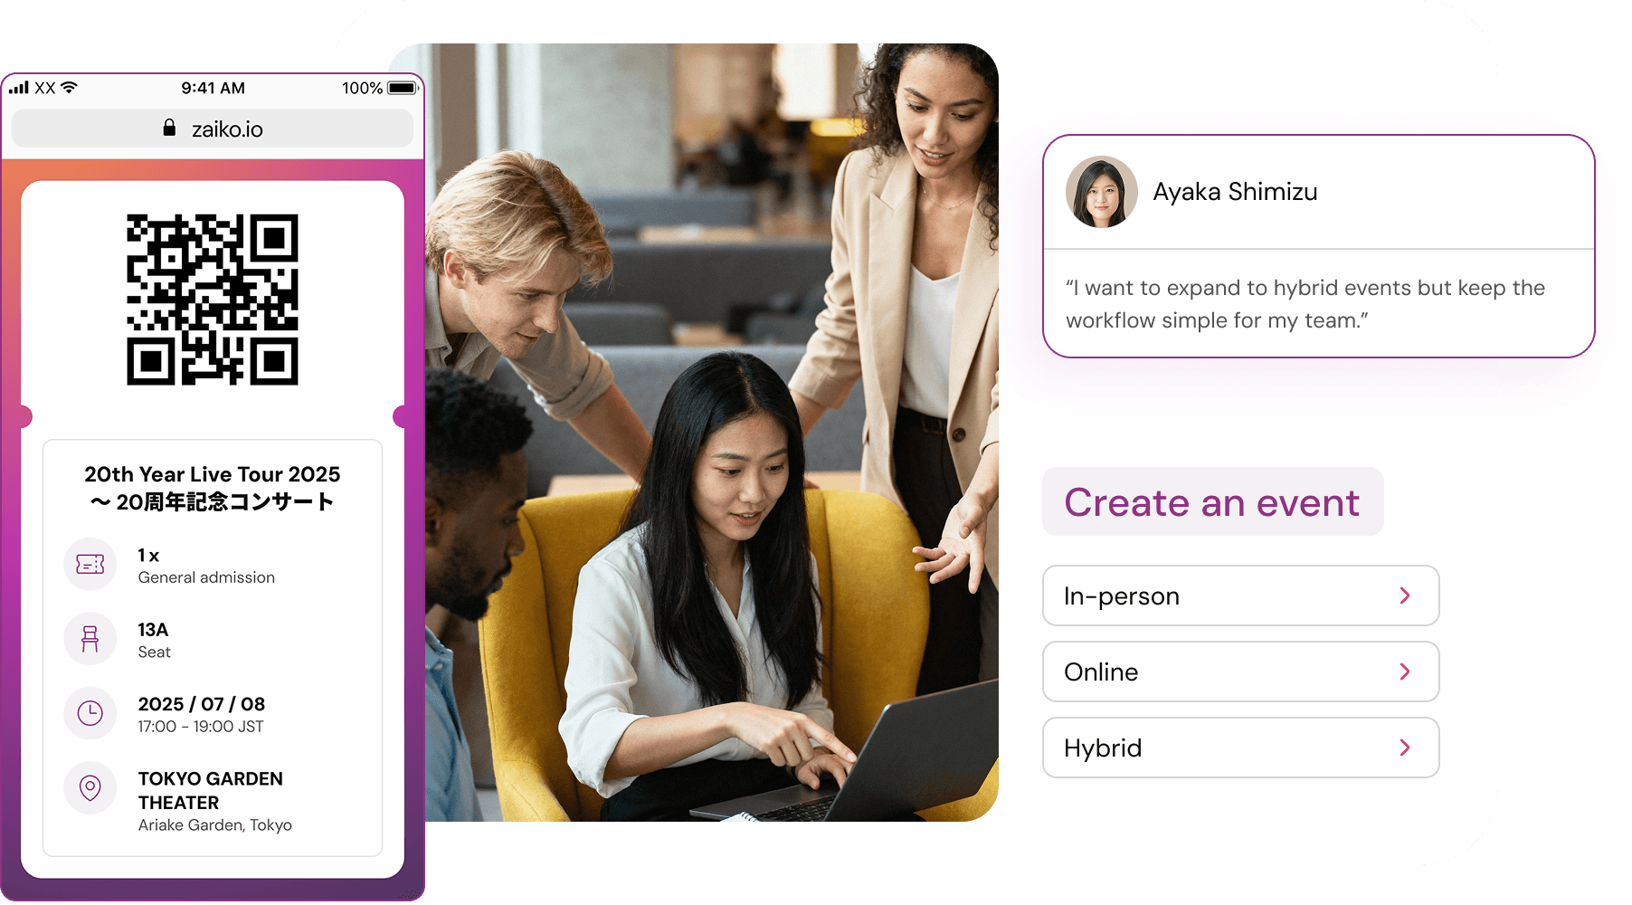The width and height of the screenshot is (1632, 905).
Task: Click the Wi-Fi icon in the phone status bar
Action: pos(70,88)
